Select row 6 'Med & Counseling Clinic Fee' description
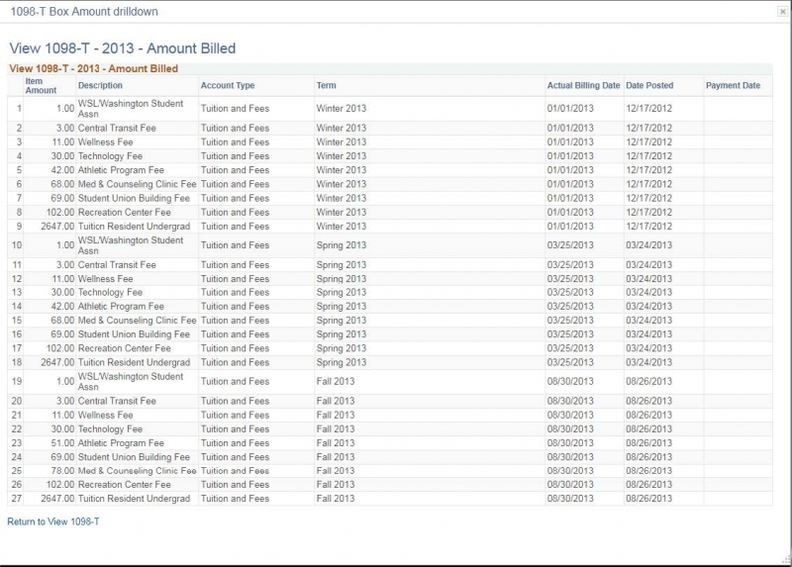 point(137,184)
